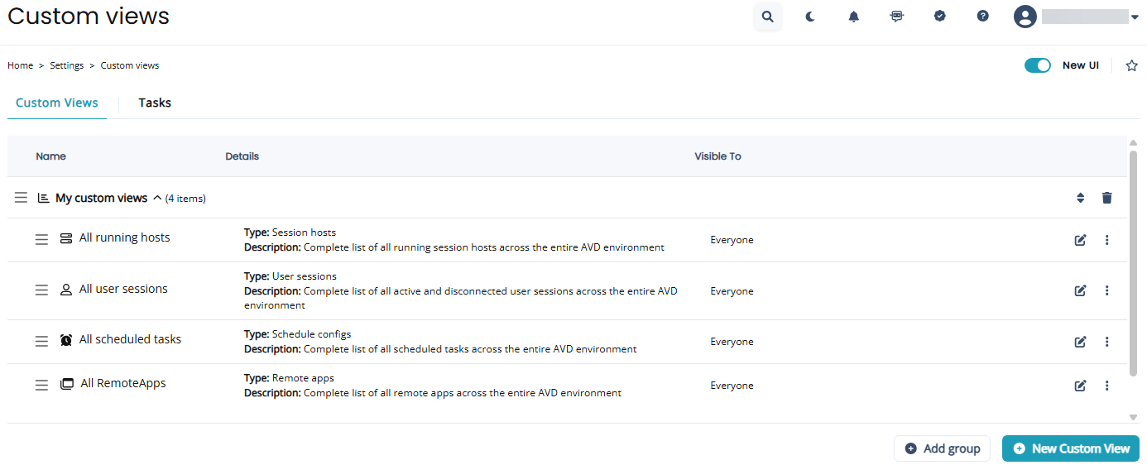Edit the All running hosts view
Viewport: 1147px width, 465px height.
(x=1080, y=240)
